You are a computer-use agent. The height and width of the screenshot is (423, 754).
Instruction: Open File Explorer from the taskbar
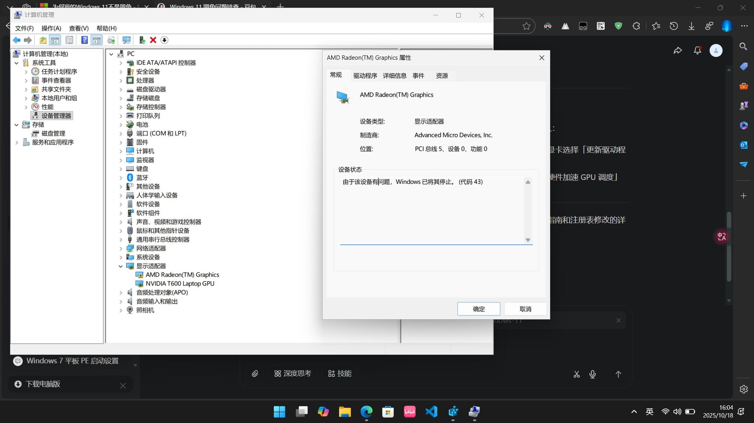tap(345, 412)
